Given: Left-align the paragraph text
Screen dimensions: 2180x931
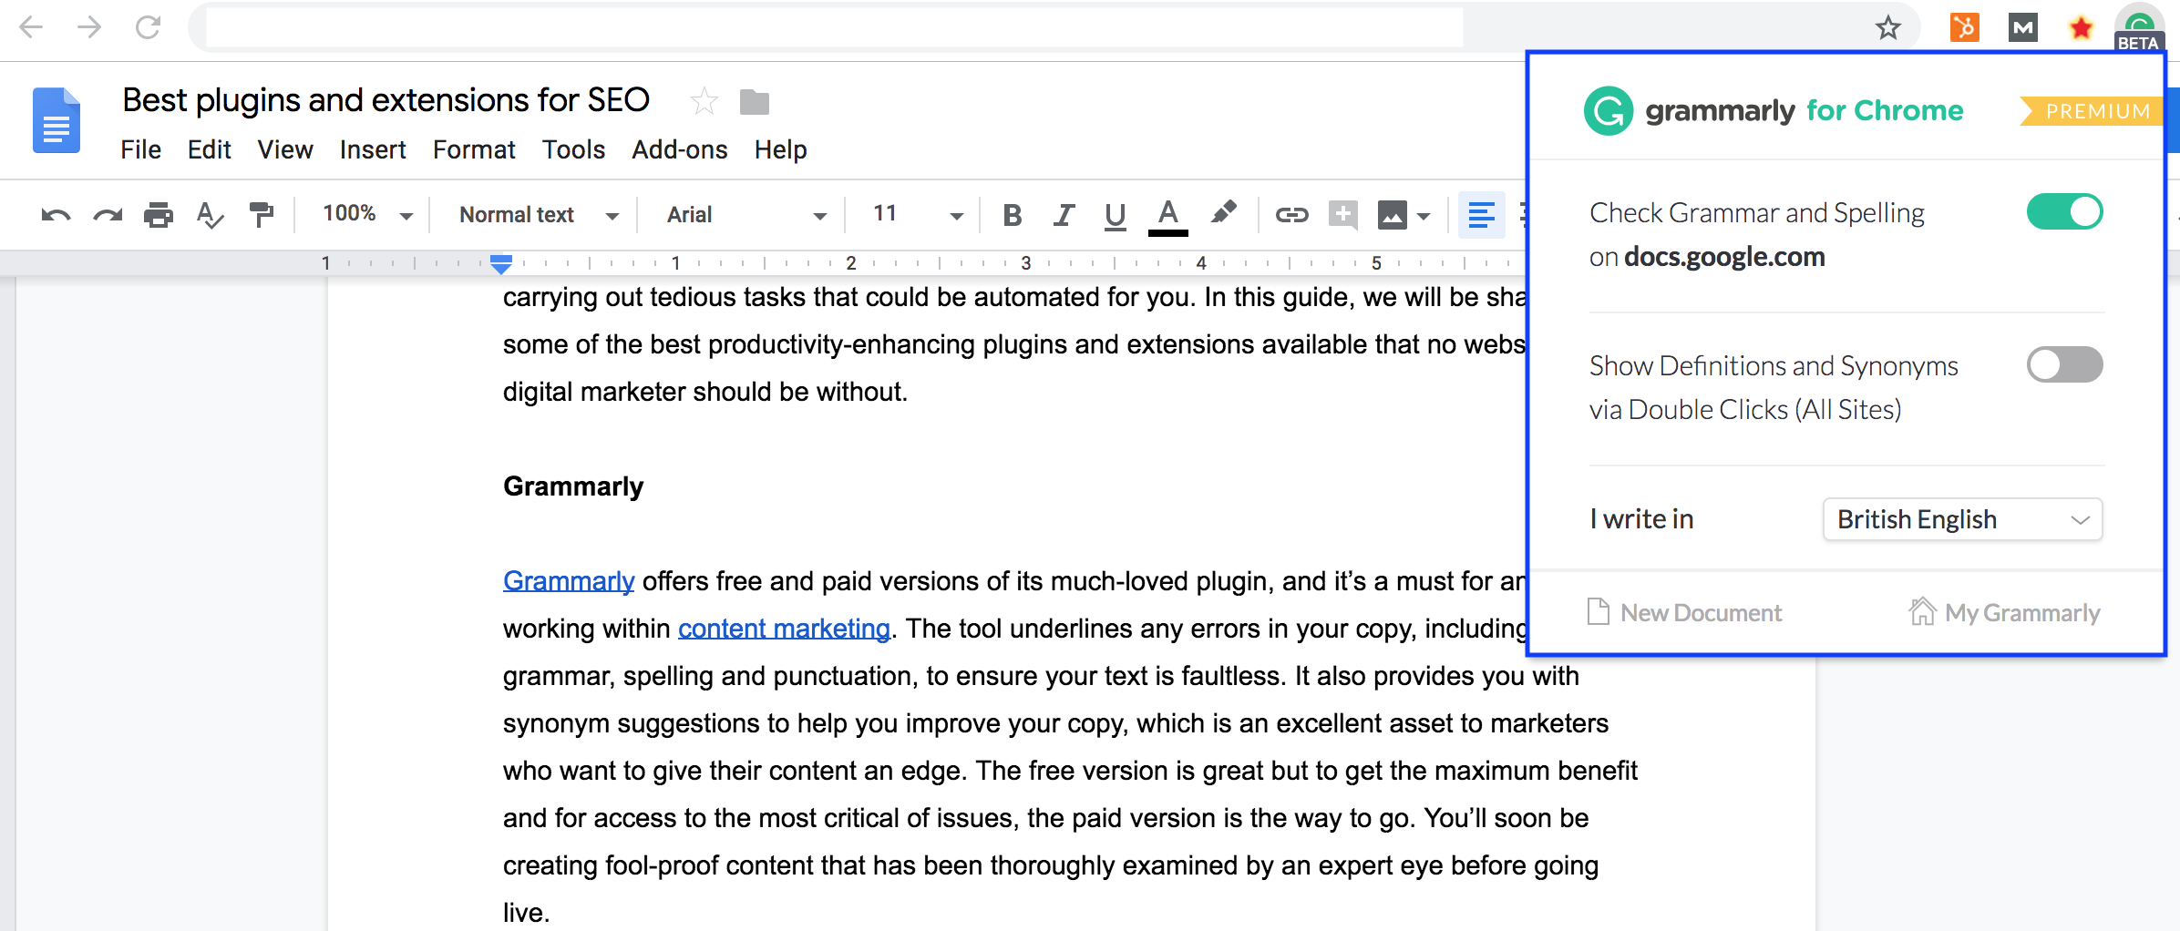Looking at the screenshot, I should pos(1481,215).
